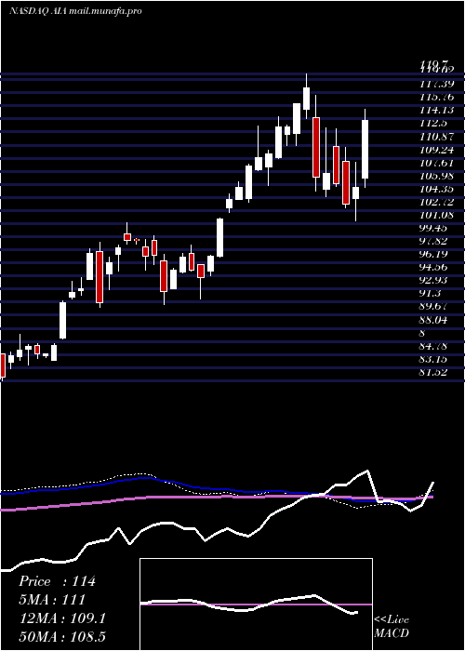Select the 88.04 price axis label
Screen dimensions: 465x651
pyautogui.click(x=434, y=320)
